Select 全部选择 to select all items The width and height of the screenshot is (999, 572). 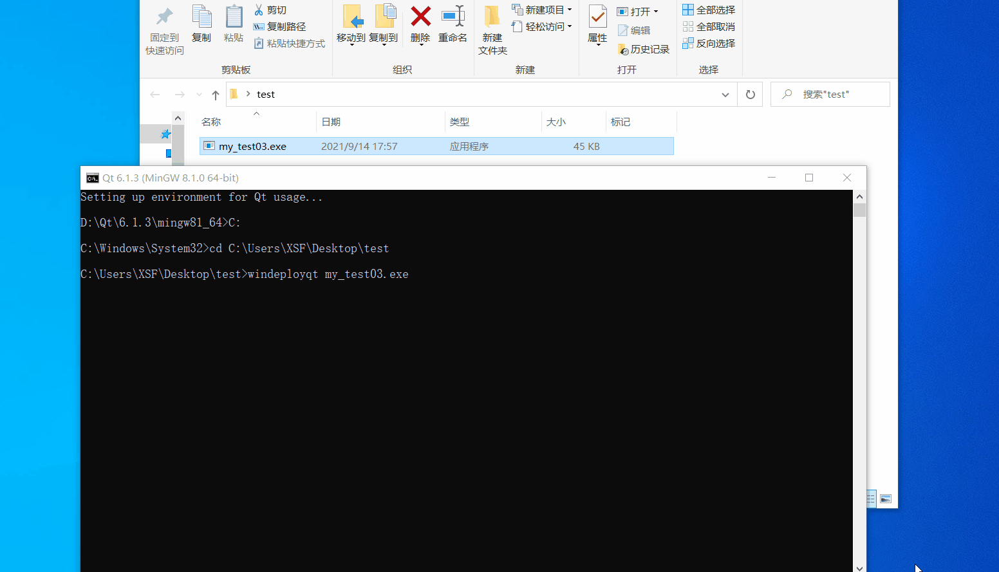708,9
